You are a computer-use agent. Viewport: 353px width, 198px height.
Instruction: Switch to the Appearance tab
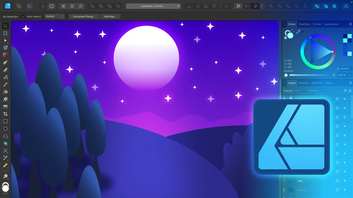click(x=331, y=24)
